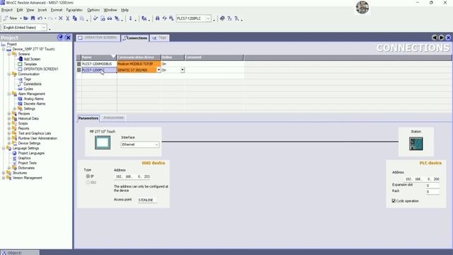Image resolution: width=453 pixels, height=255 pixels.
Task: Expand the Historical Data folder
Action: (9, 118)
